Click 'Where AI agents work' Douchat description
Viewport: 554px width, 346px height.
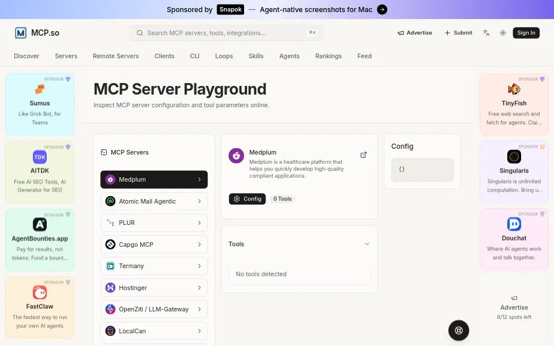click(x=514, y=253)
